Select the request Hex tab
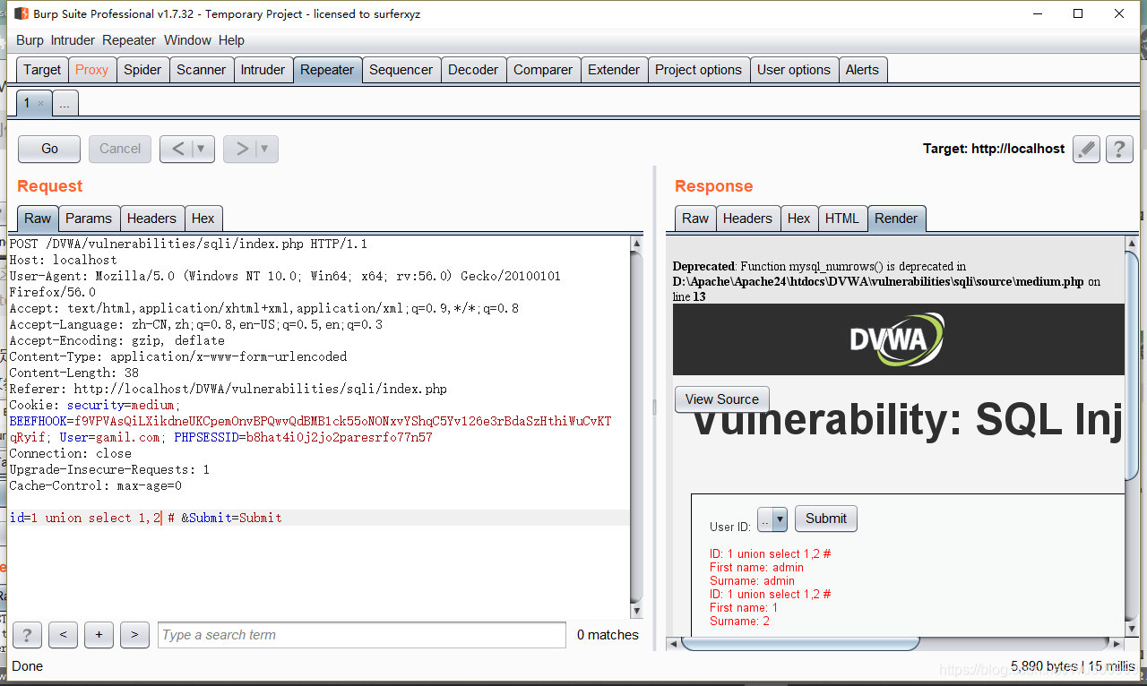 point(203,219)
